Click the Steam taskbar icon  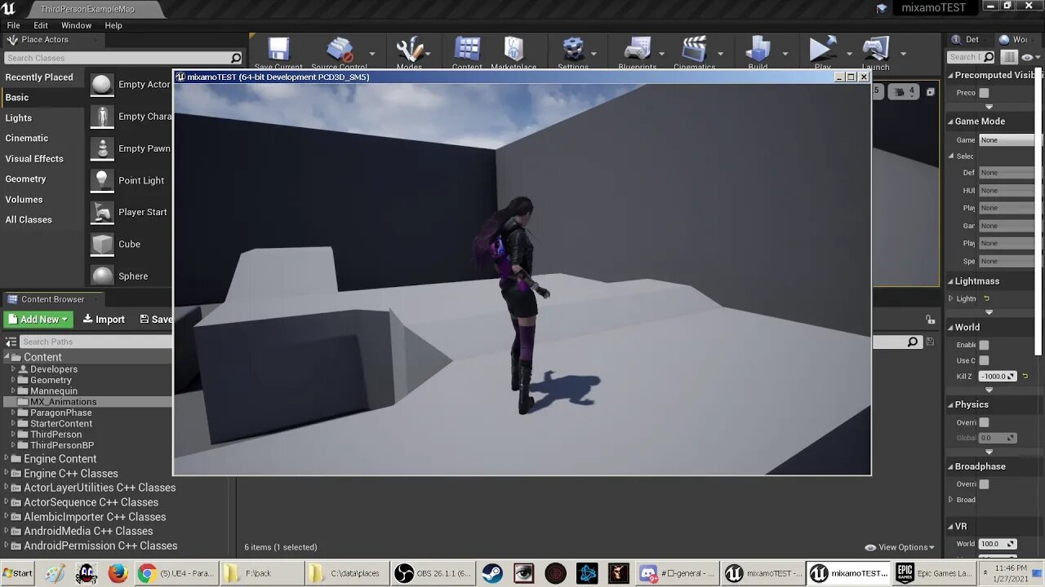tap(492, 573)
